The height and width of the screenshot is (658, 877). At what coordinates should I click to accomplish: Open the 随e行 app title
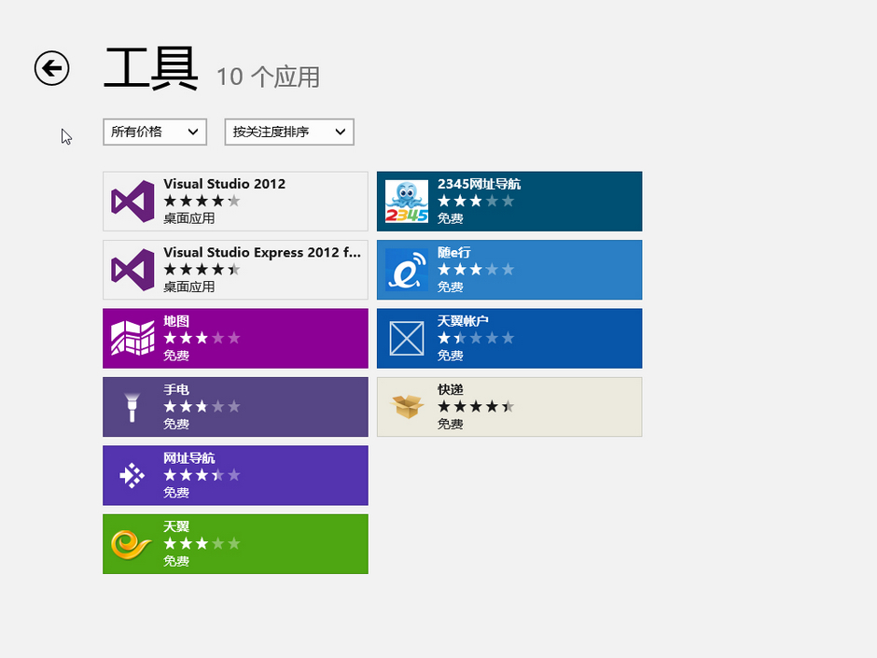[453, 252]
